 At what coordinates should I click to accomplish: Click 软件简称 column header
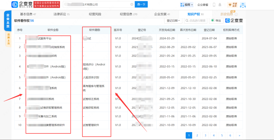(95, 30)
